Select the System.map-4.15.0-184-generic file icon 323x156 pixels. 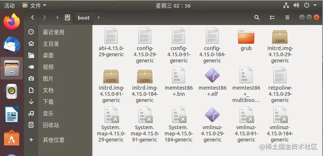[179, 114]
